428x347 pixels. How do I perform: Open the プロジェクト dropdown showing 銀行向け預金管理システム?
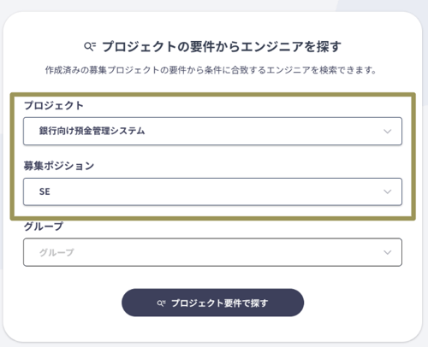click(x=212, y=131)
